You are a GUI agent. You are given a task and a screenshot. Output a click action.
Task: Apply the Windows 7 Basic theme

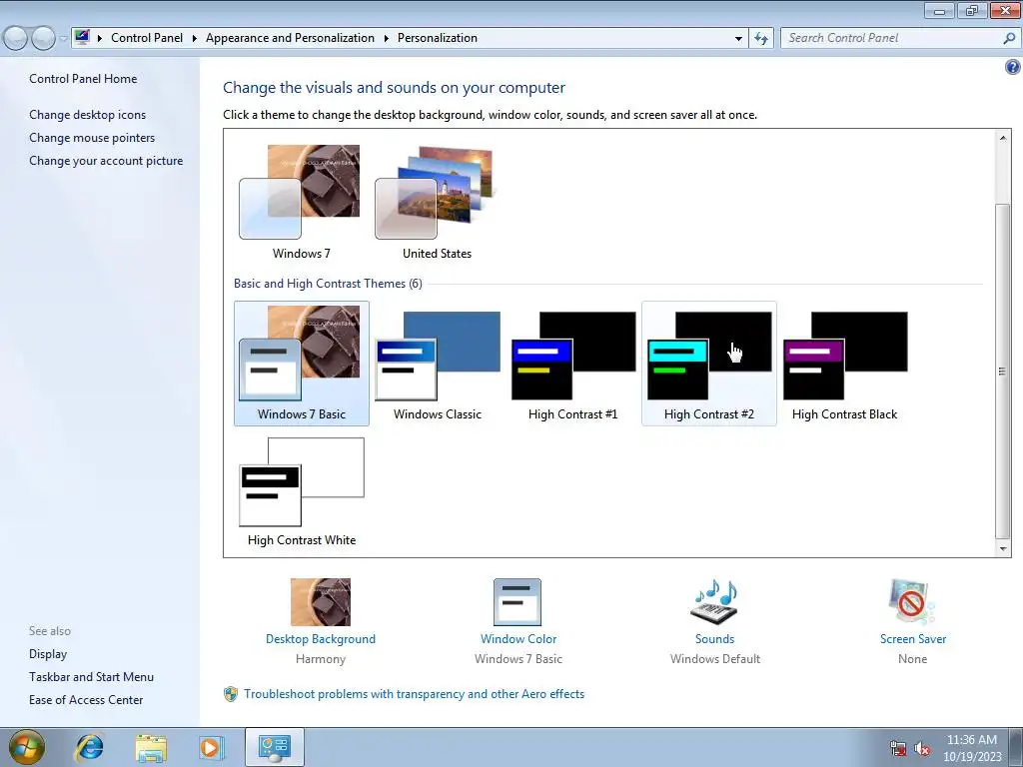302,364
